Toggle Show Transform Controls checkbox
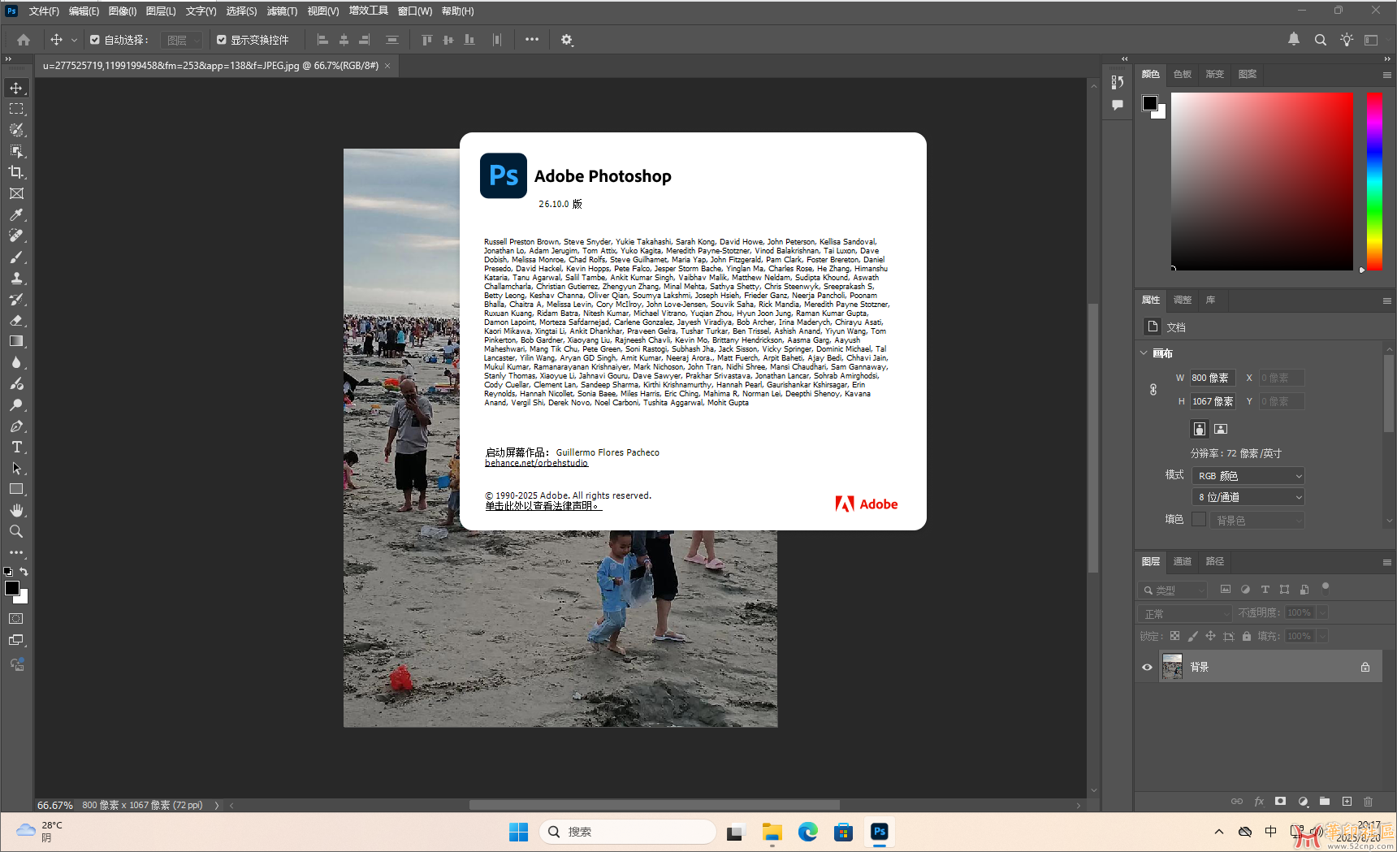The image size is (1397, 852). [x=222, y=40]
